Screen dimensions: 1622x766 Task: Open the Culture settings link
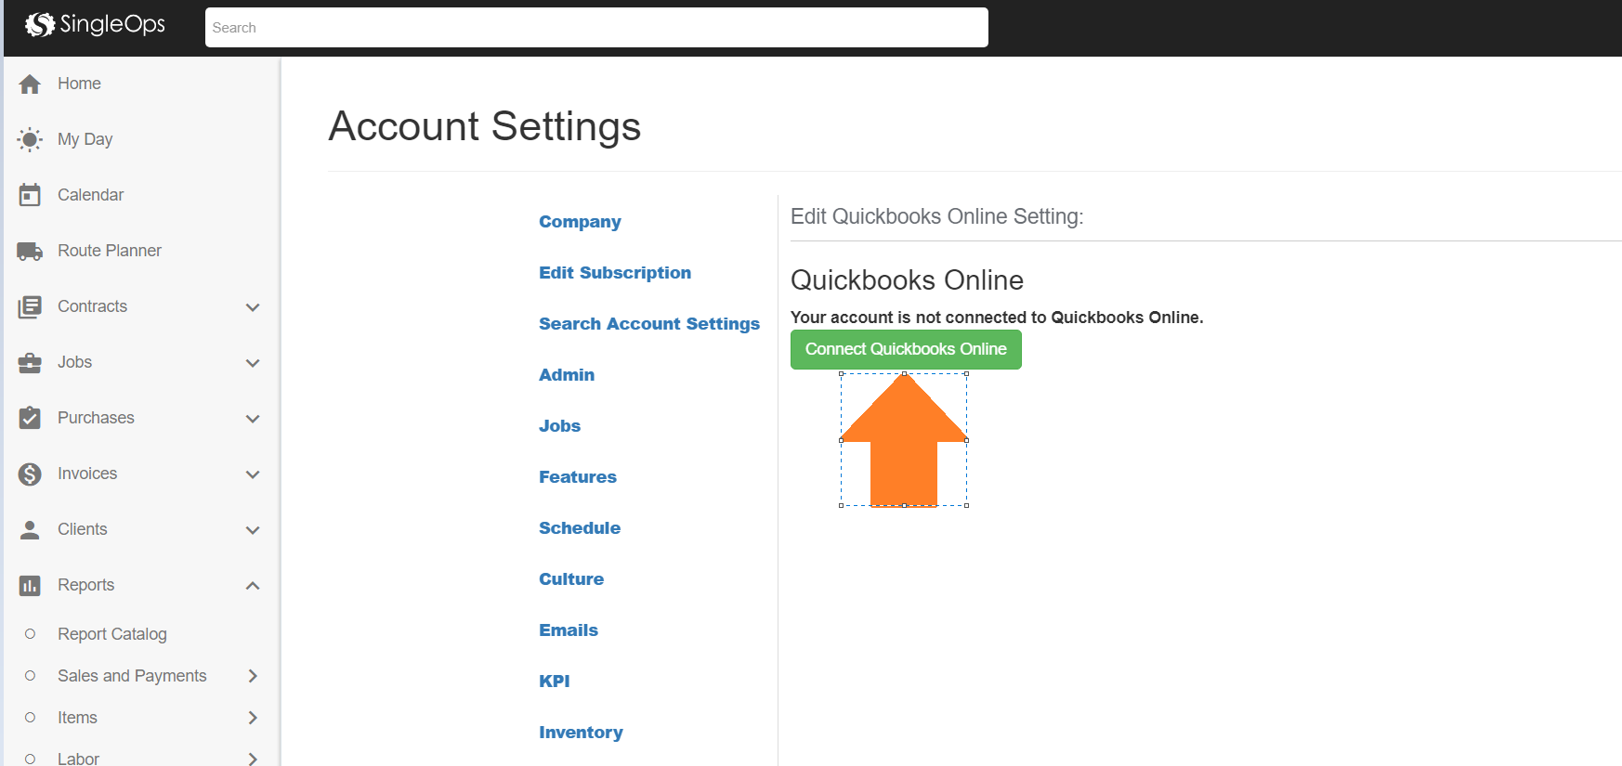coord(571,579)
